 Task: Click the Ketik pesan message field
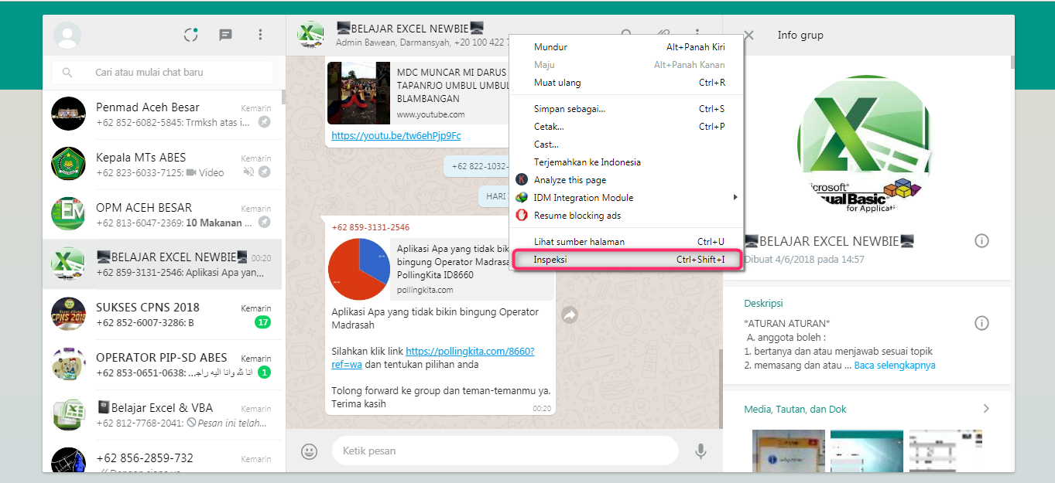pos(505,451)
